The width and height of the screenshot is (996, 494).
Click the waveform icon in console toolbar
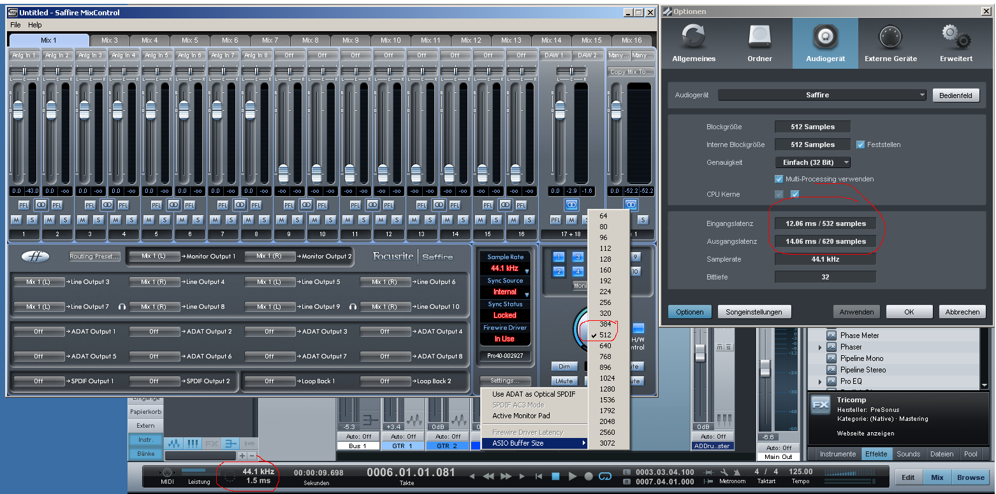click(x=174, y=444)
